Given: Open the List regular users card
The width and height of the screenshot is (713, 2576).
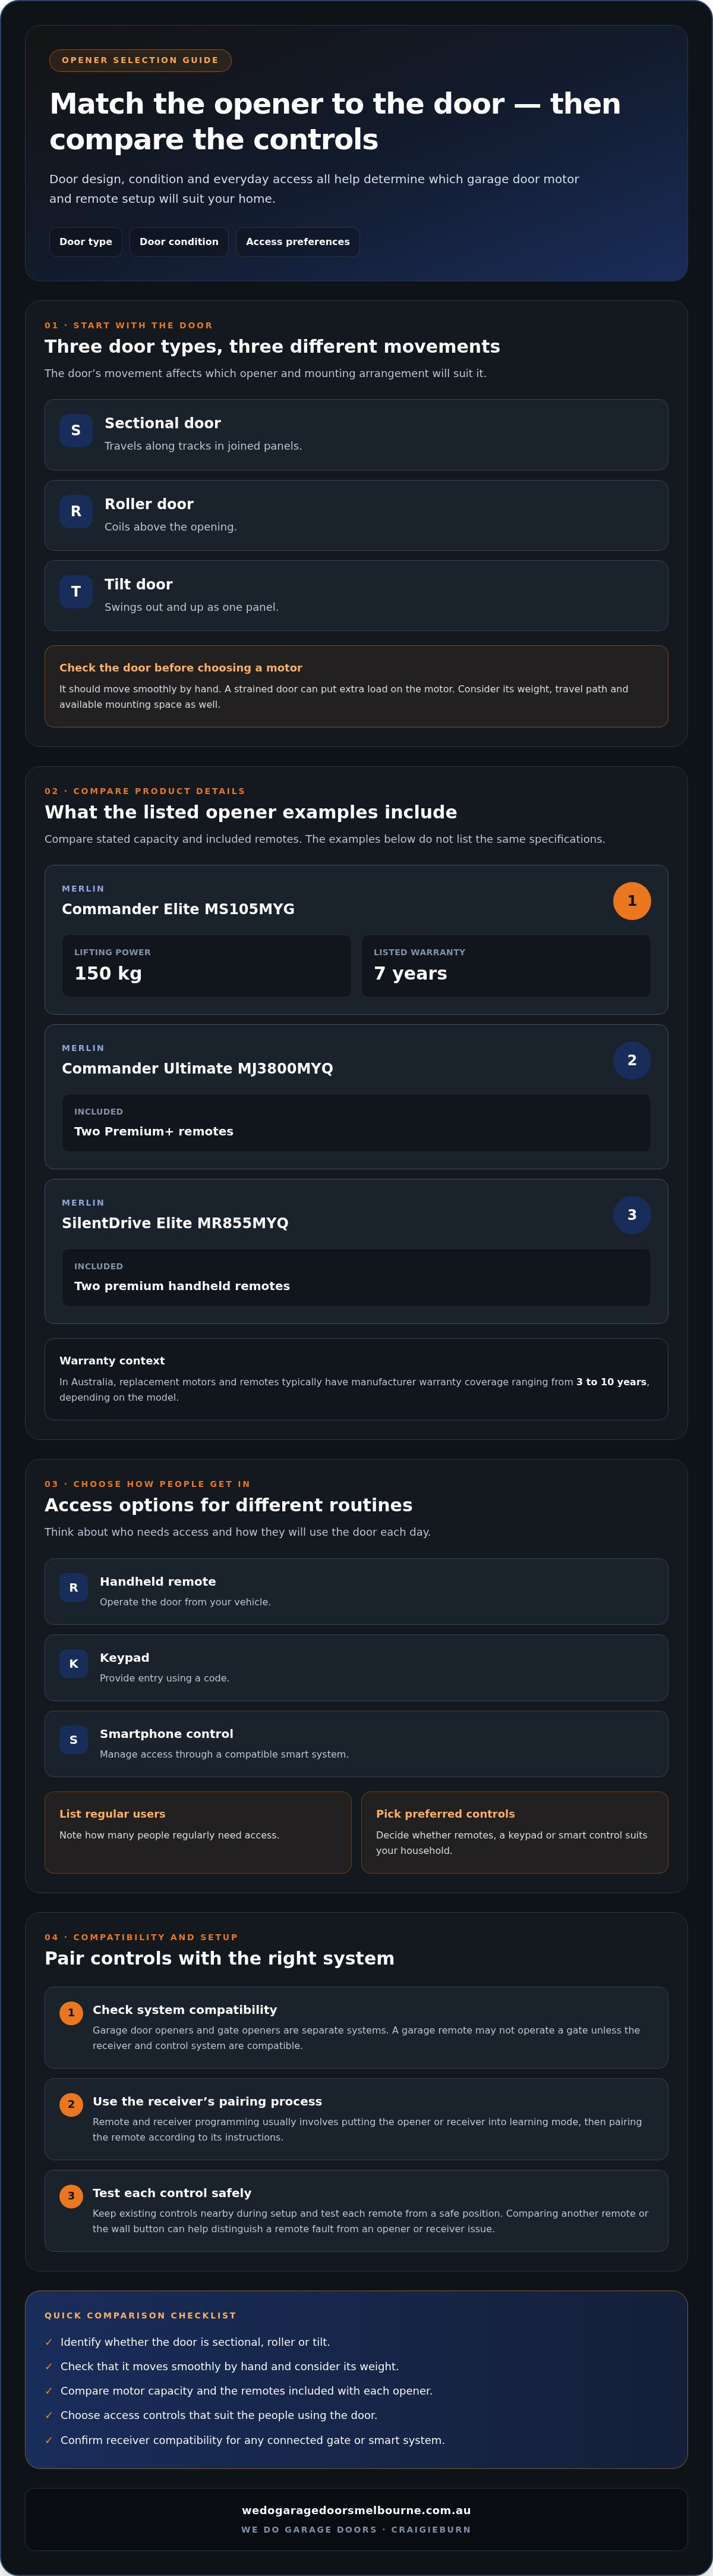Looking at the screenshot, I should click(198, 1832).
